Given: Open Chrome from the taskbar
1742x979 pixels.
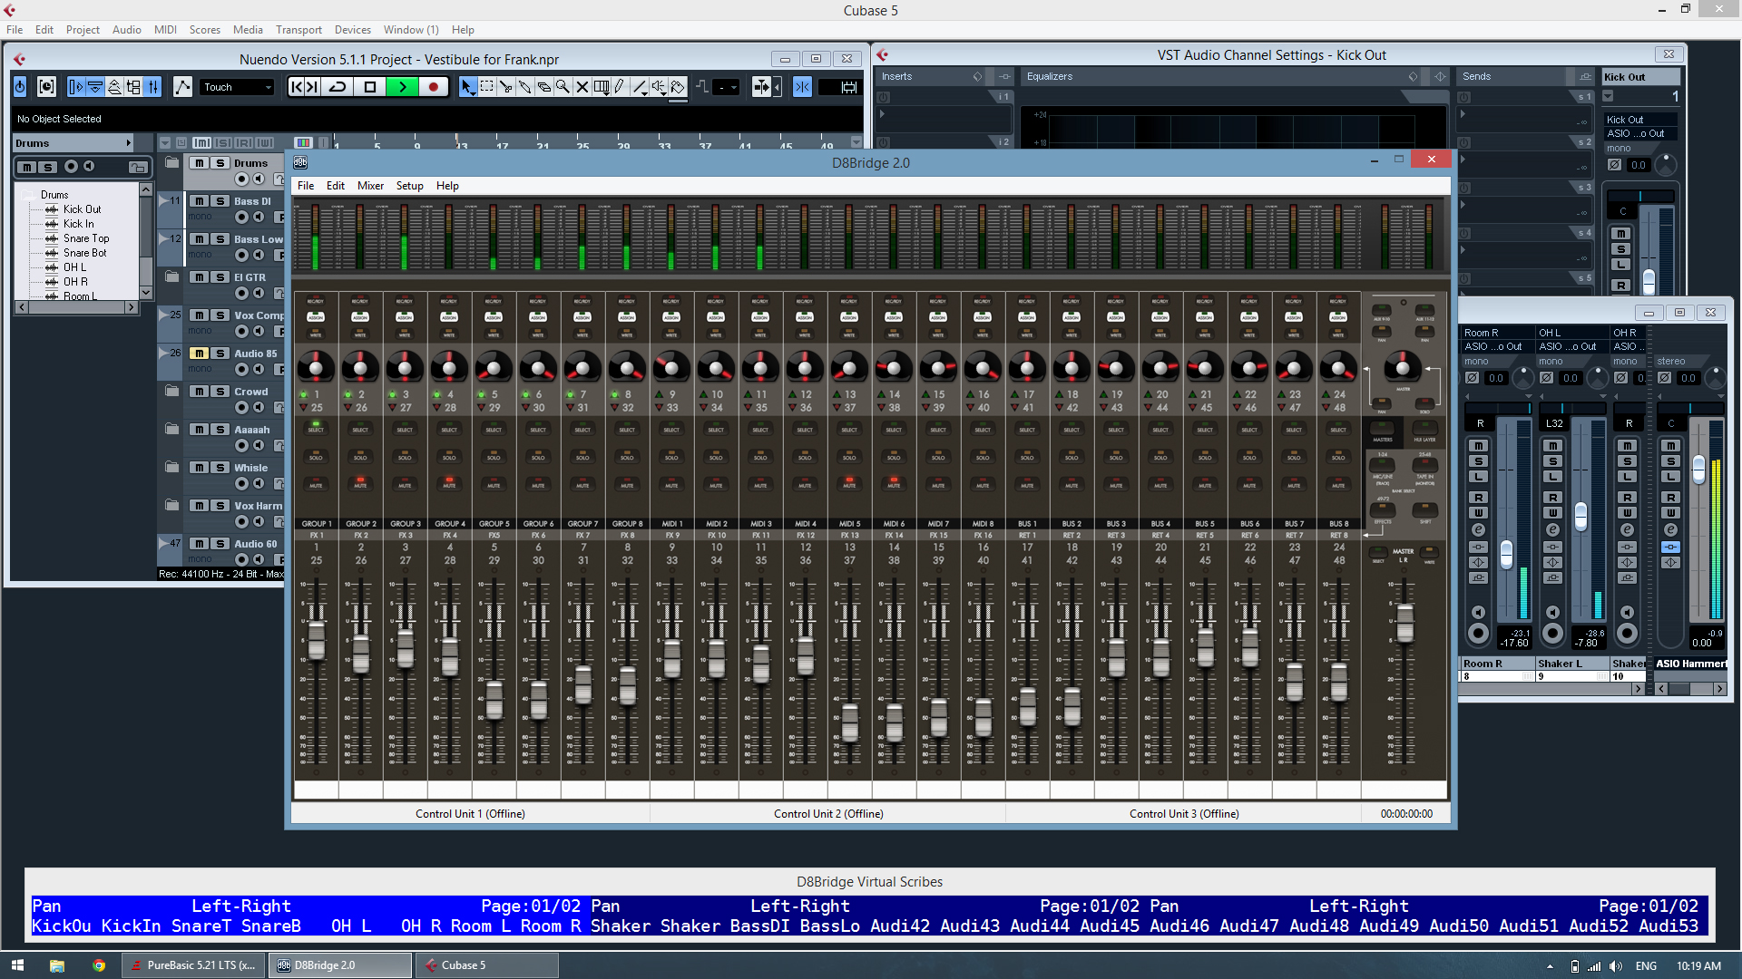Looking at the screenshot, I should click(x=99, y=965).
